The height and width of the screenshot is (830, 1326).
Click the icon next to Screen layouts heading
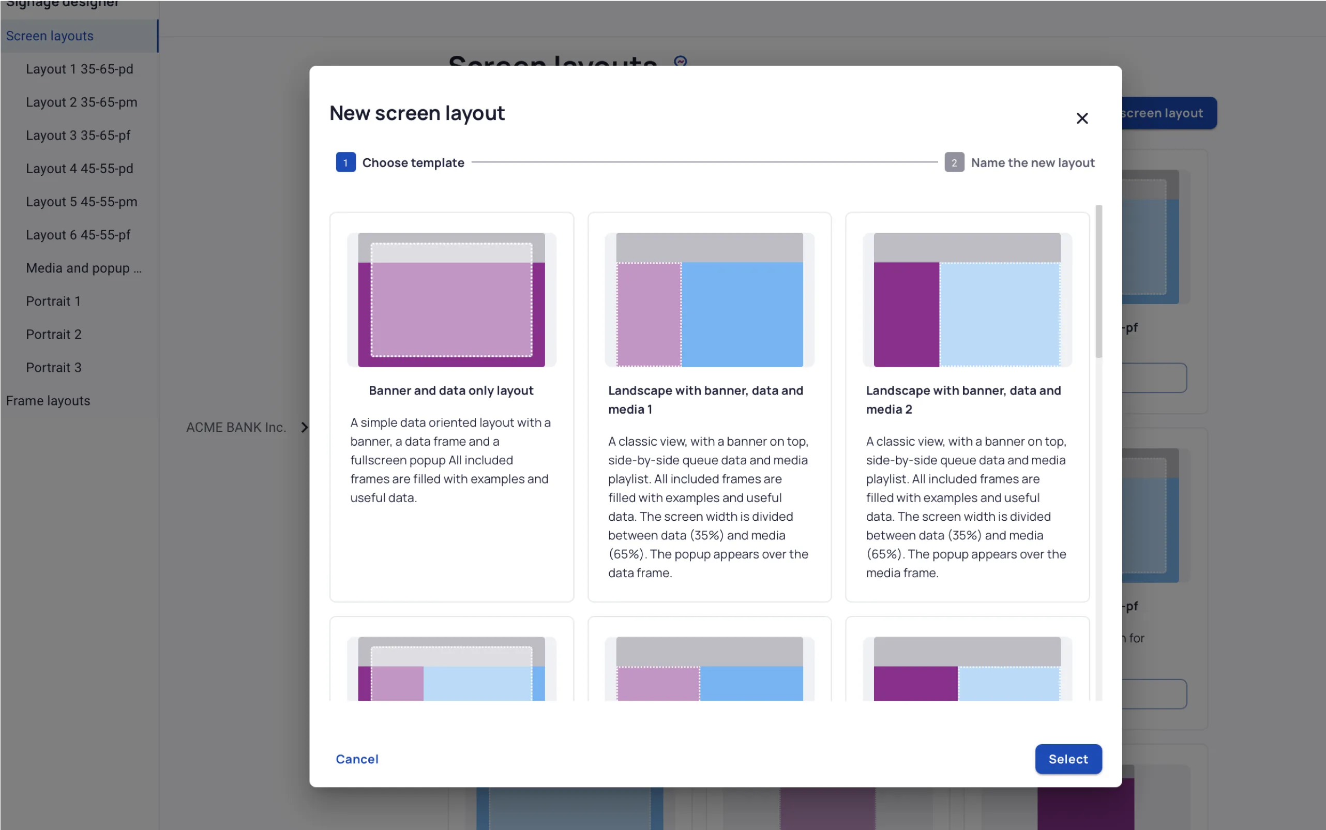[x=681, y=61]
